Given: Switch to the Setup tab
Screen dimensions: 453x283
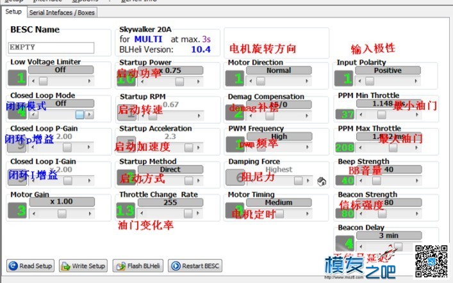Looking at the screenshot, I should (13, 11).
